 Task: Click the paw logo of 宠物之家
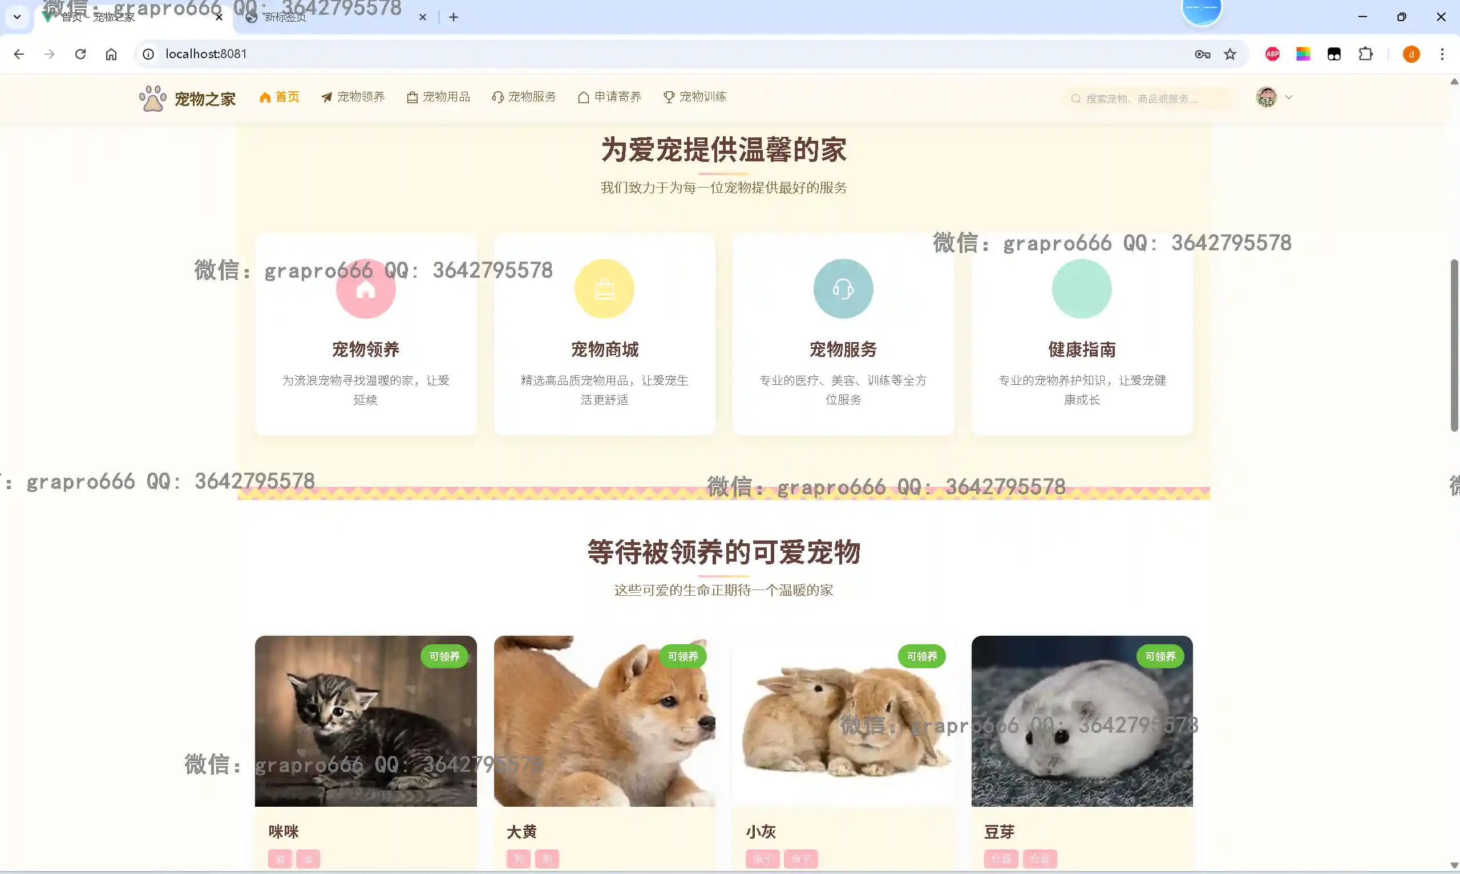pyautogui.click(x=152, y=99)
